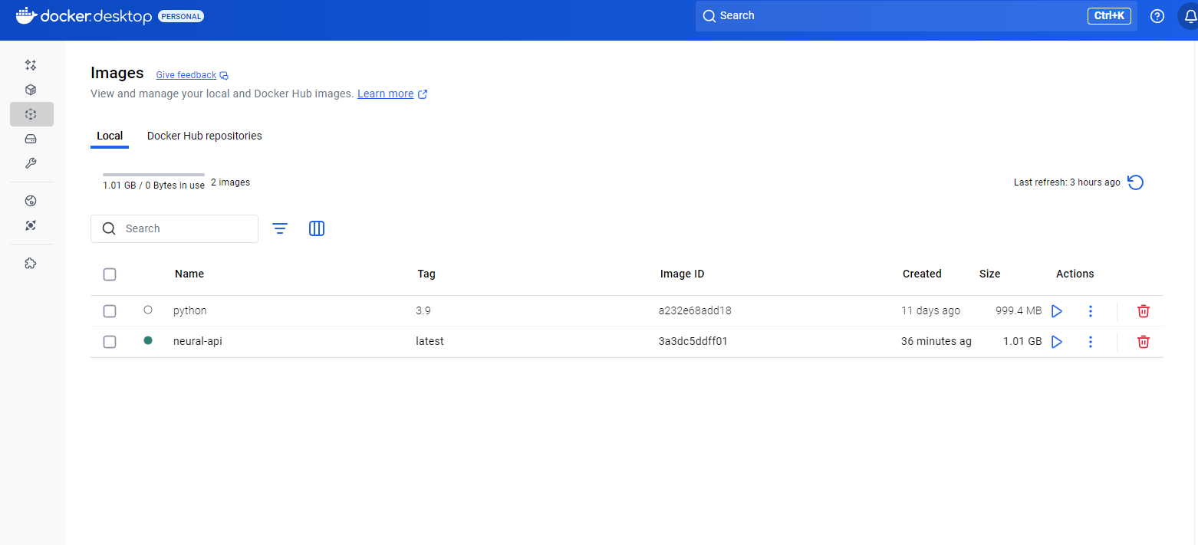Open Builds view from sidebar wrench icon
The width and height of the screenshot is (1198, 545).
pyautogui.click(x=31, y=163)
